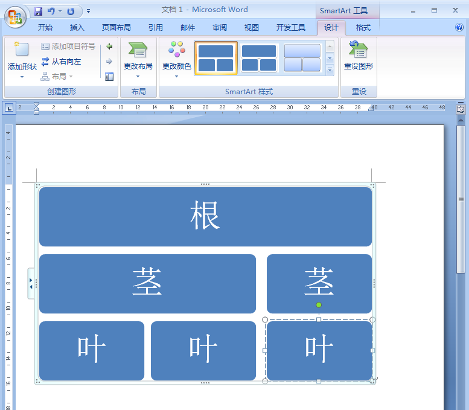Select the 根 shape
This screenshot has width=469, height=410.
205,217
